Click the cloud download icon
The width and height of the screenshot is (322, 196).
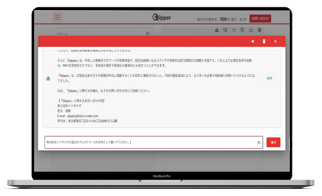[251, 30]
